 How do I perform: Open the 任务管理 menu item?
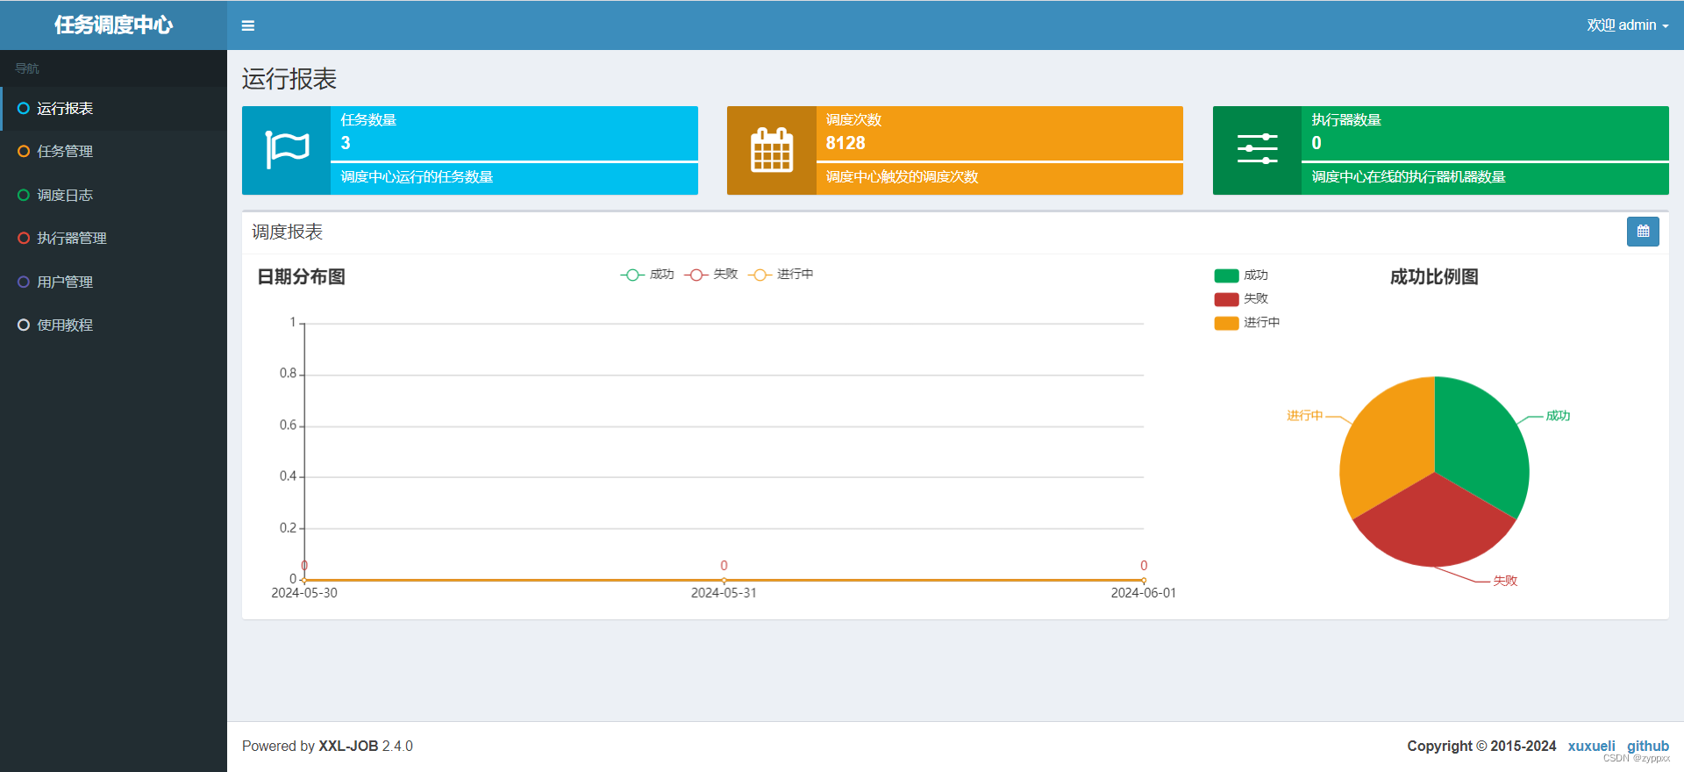coord(113,152)
